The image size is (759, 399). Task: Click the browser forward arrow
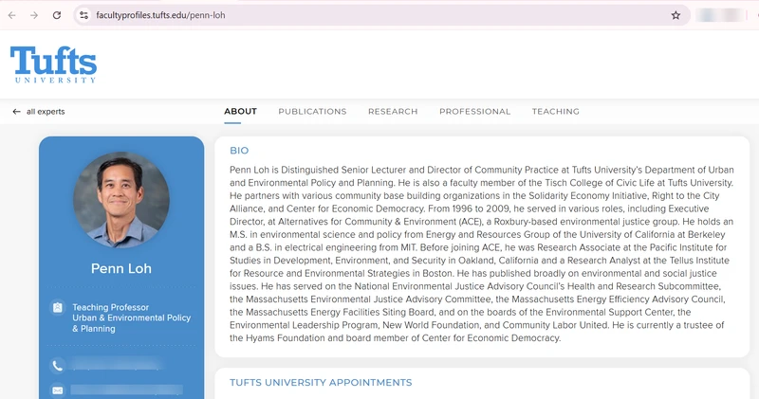[x=34, y=15]
